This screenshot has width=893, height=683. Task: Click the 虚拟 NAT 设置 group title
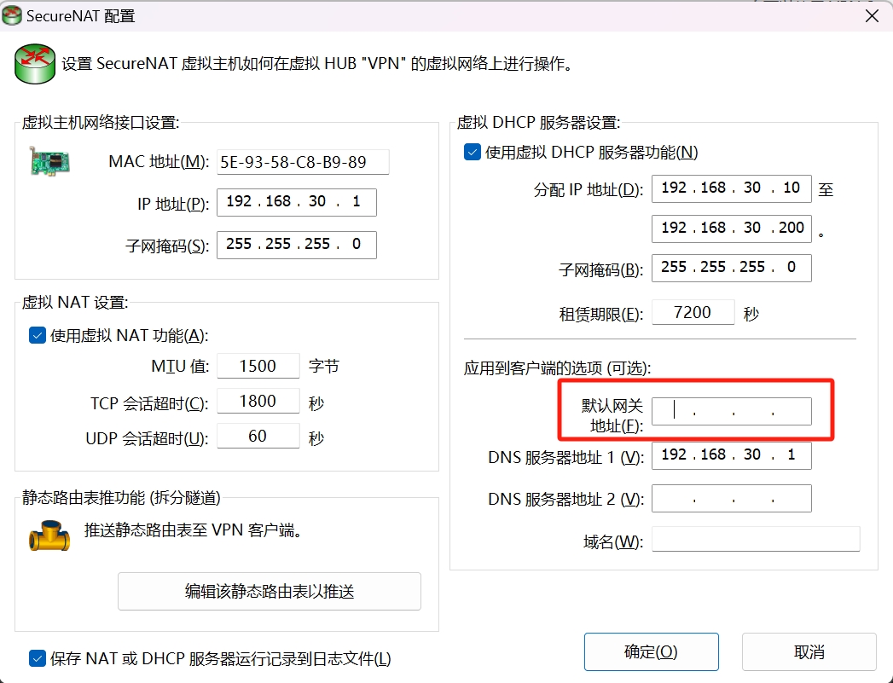click(74, 302)
